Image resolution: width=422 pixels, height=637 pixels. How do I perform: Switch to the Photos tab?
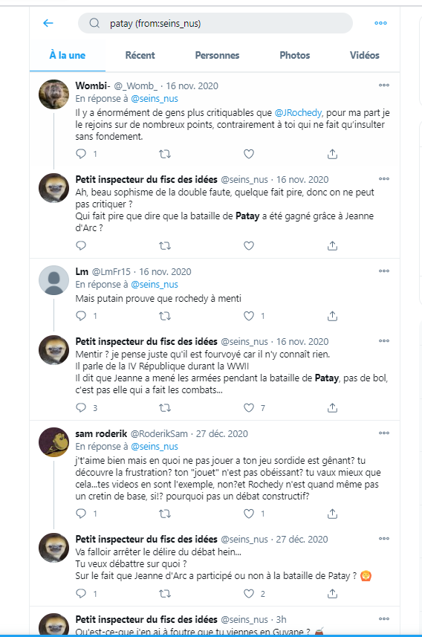(x=295, y=55)
